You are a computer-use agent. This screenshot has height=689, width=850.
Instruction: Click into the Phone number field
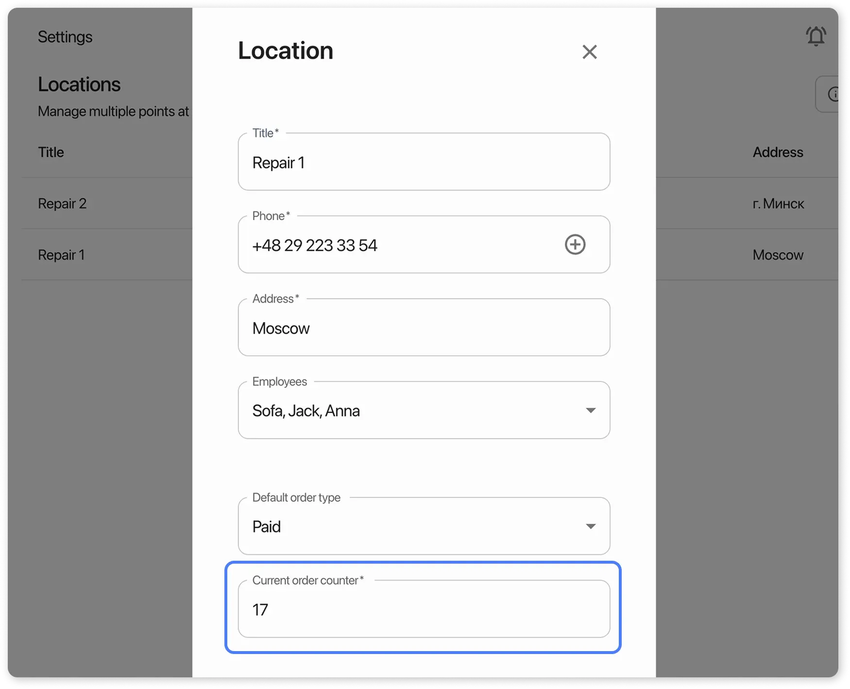398,245
